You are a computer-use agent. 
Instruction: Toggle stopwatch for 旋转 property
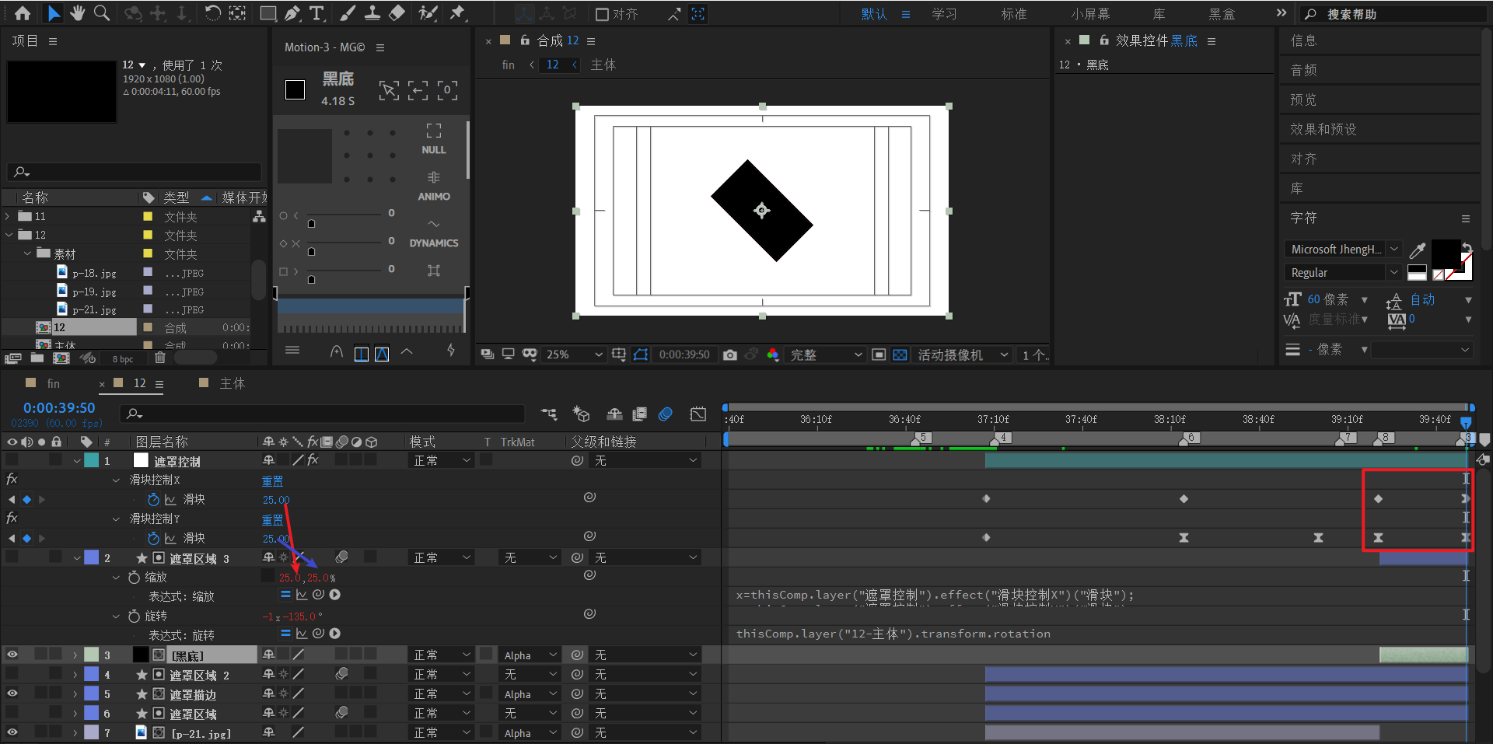[x=134, y=616]
